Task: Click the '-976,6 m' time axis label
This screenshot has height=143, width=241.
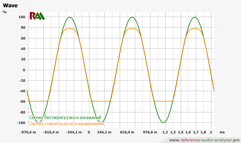Action: pyautogui.click(x=28, y=132)
